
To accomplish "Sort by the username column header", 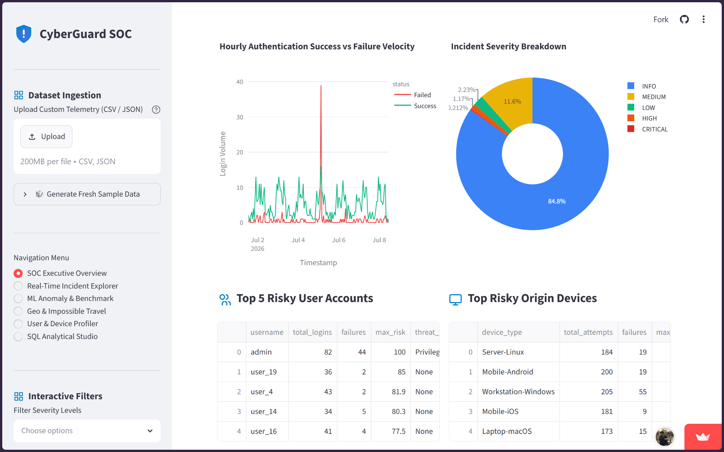I will [x=267, y=332].
